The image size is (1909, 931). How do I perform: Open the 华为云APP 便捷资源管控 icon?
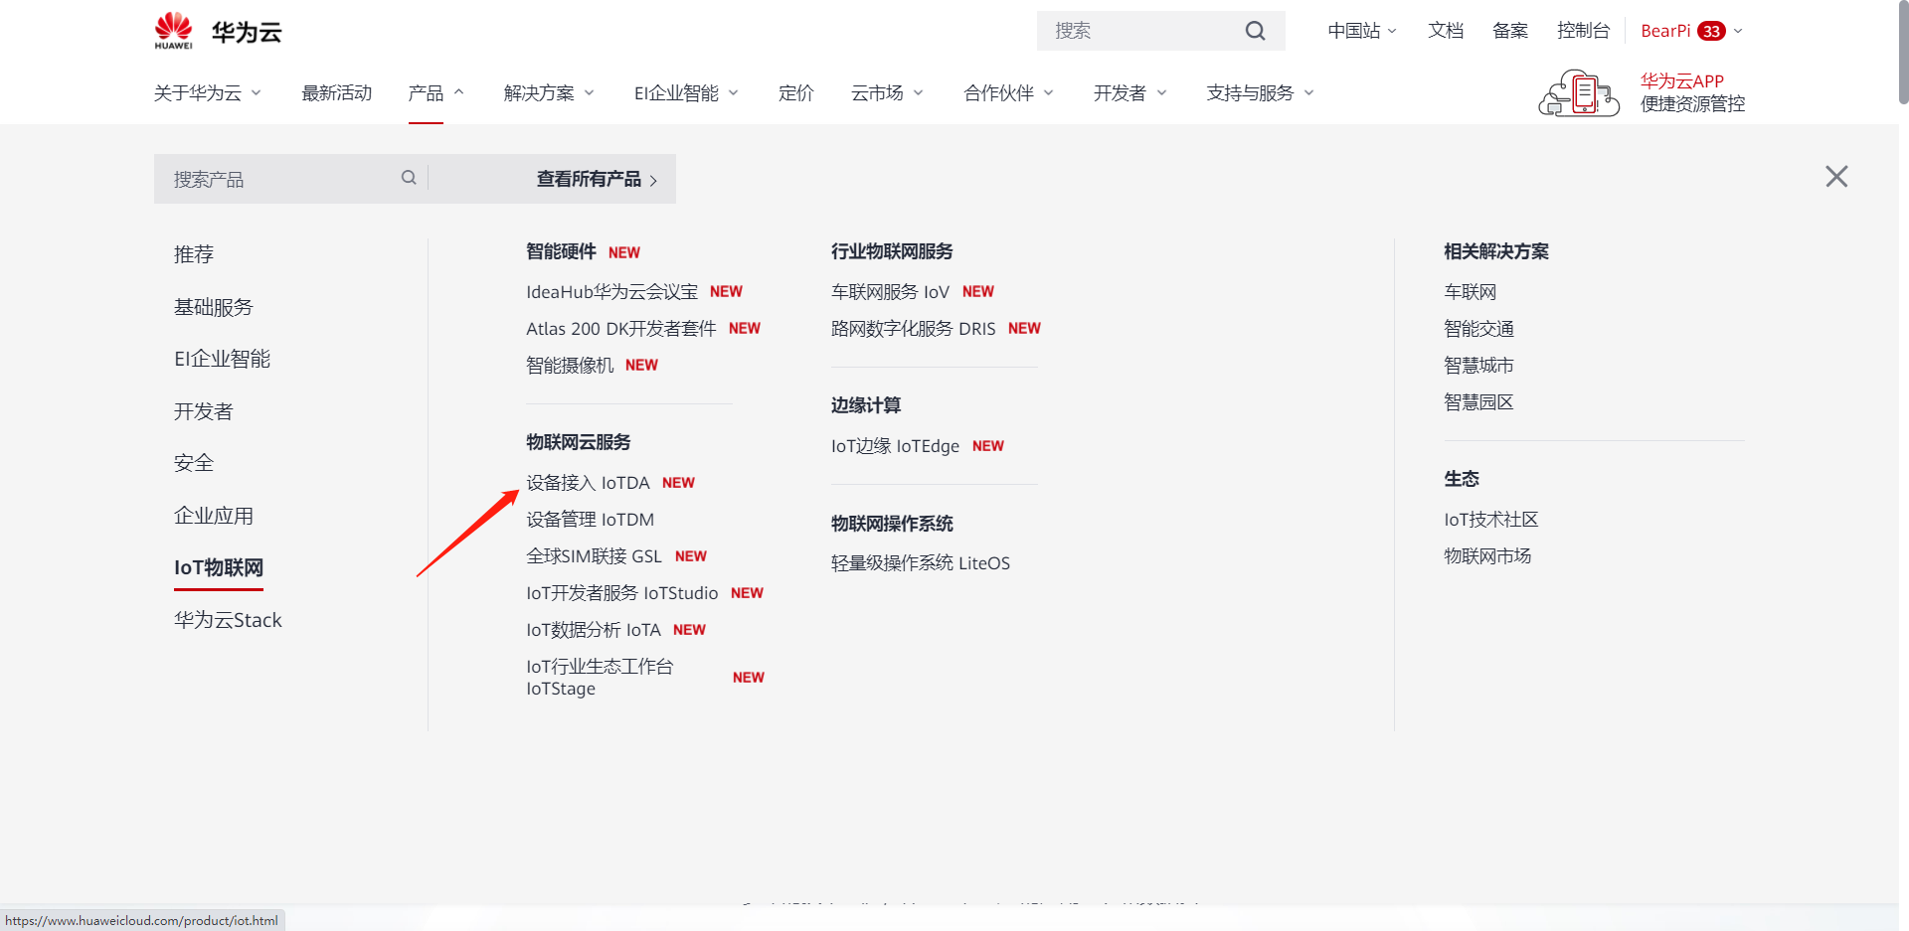pyautogui.click(x=1578, y=92)
